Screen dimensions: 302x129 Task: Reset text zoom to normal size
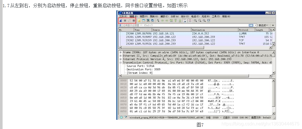pos(204,20)
